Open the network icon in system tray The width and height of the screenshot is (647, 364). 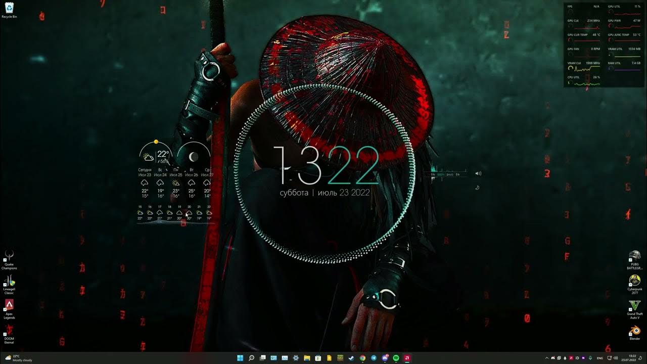609,358
